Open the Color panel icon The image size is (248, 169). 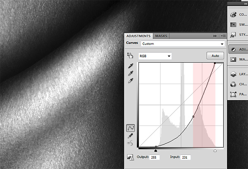click(233, 14)
